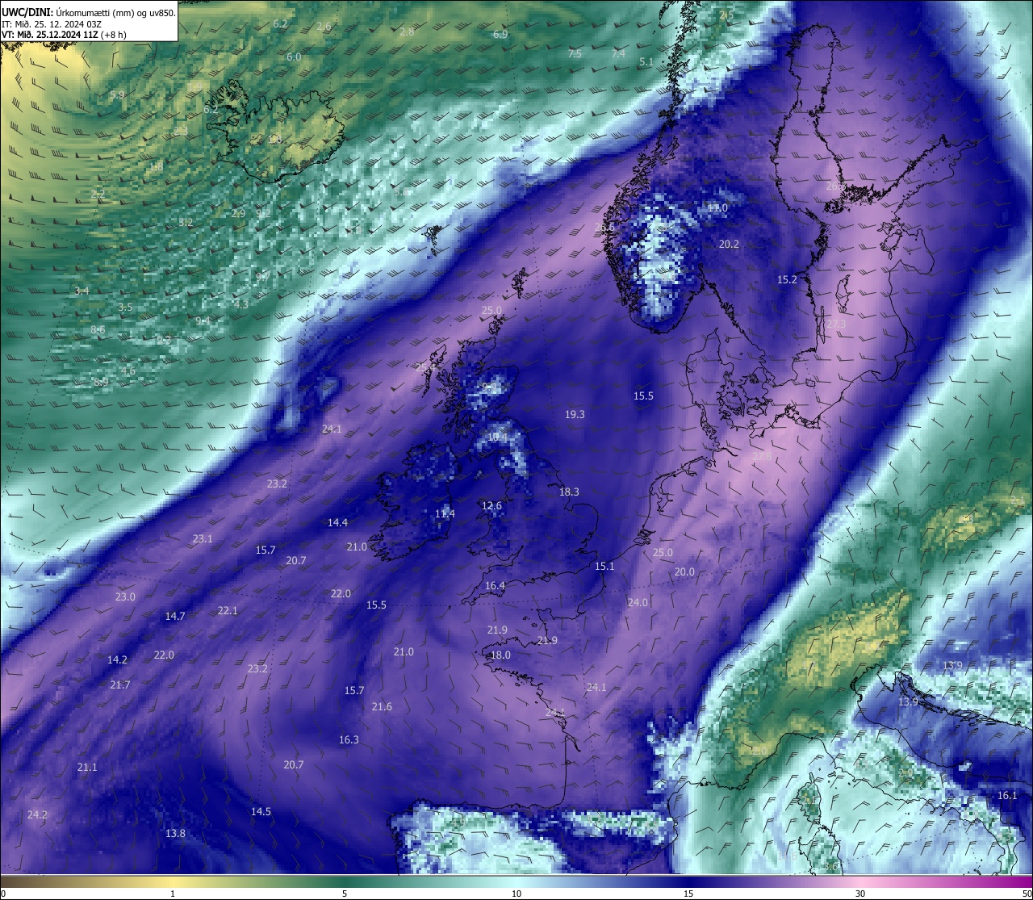Click the 24.2 map value
Viewport: 1033px width, 900px height.
pos(37,814)
